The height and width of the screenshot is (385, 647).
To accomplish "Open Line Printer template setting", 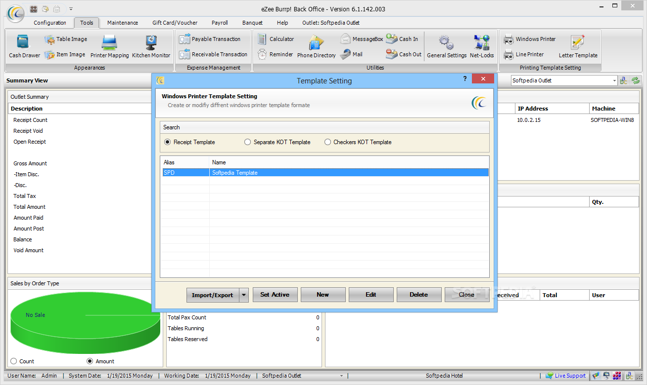I will tap(523, 54).
